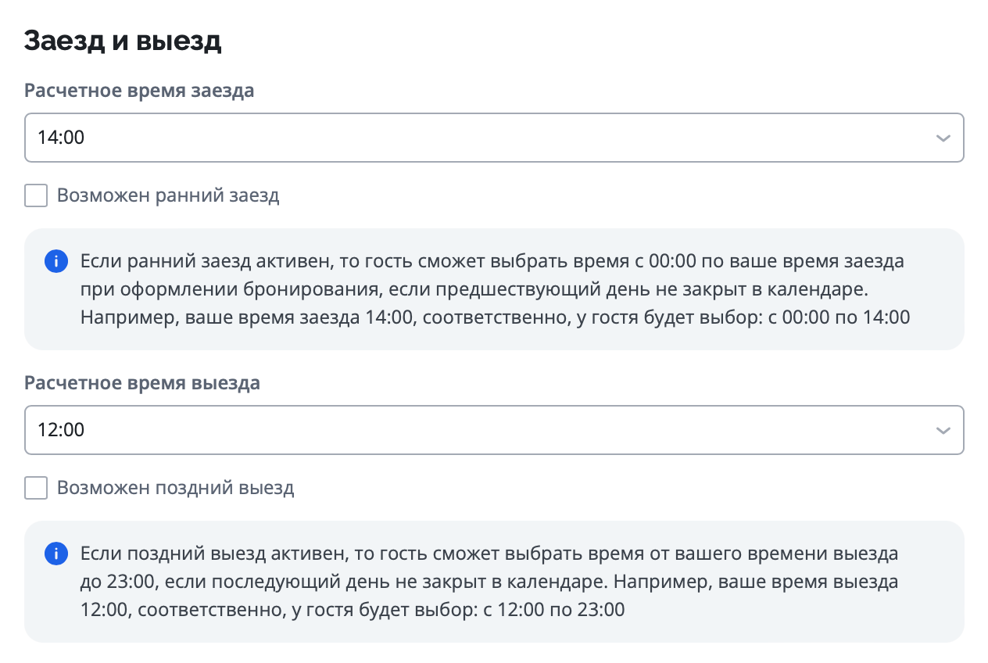Click the example line 'с 12:00 по 23:00'

pyautogui.click(x=557, y=610)
